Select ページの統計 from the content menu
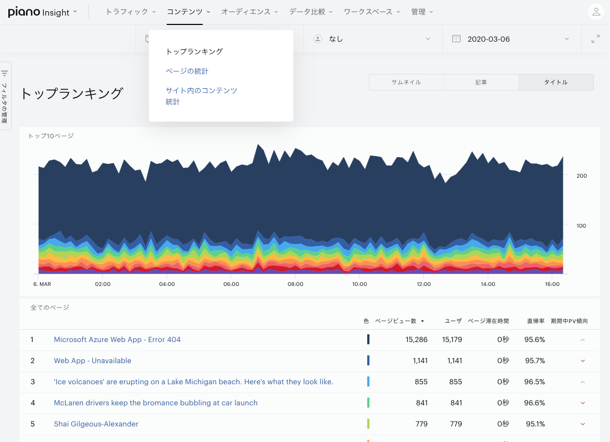This screenshot has width=610, height=442. tap(187, 71)
